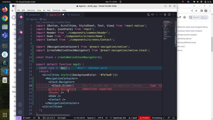Click the browser page vertical scrollbar
213x120 pixels.
[212, 44]
